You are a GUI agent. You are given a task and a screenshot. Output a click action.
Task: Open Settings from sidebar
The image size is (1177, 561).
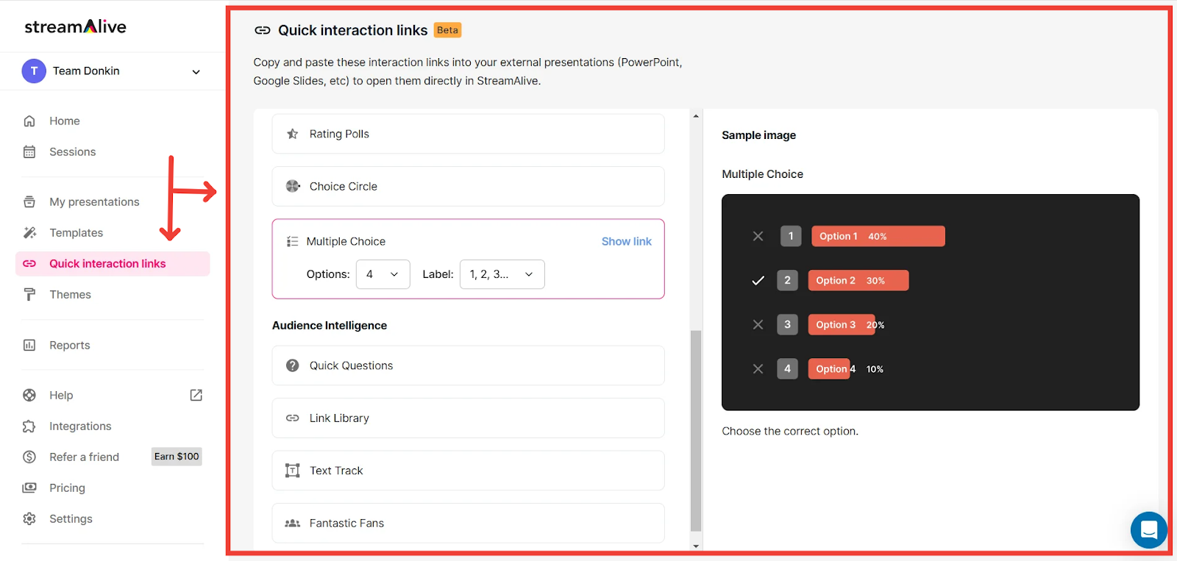[71, 519]
